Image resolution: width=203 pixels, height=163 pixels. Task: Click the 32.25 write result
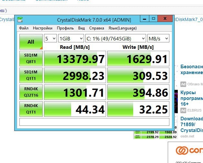(x=138, y=109)
